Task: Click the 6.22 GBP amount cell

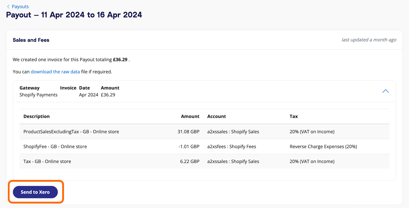Action: click(x=190, y=161)
